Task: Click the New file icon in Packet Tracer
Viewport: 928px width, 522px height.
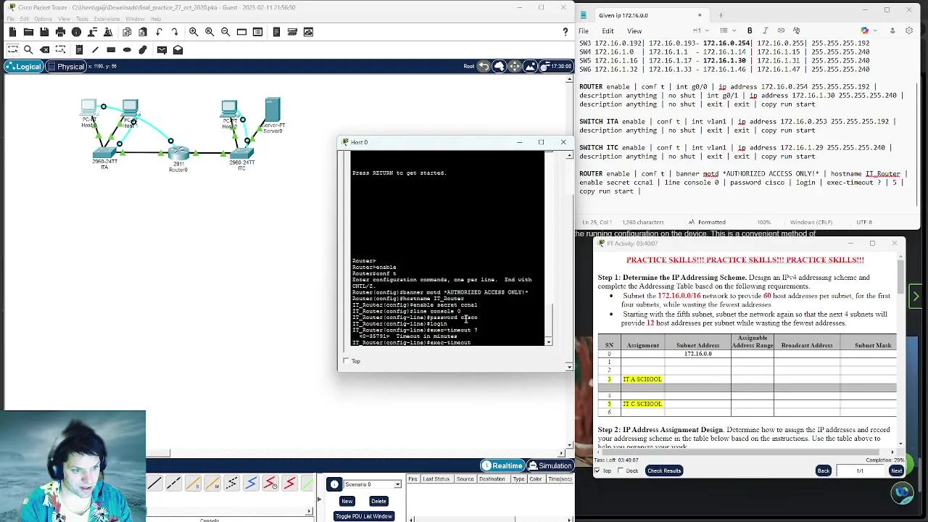Action: 12,32
